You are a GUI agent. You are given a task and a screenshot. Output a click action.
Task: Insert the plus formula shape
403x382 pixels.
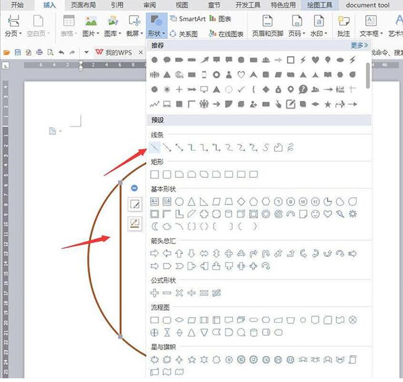pyautogui.click(x=154, y=293)
